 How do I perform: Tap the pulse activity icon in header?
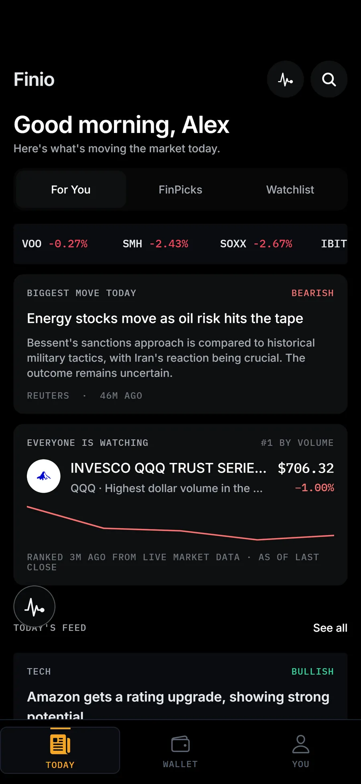point(286,79)
